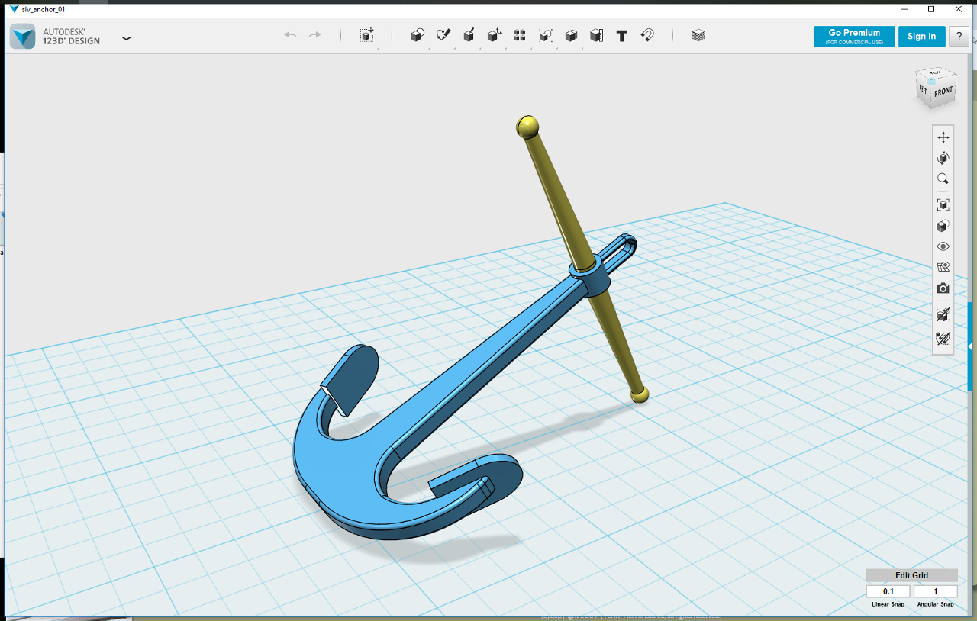
Task: Open the Sketch tool menu
Action: pyautogui.click(x=443, y=35)
